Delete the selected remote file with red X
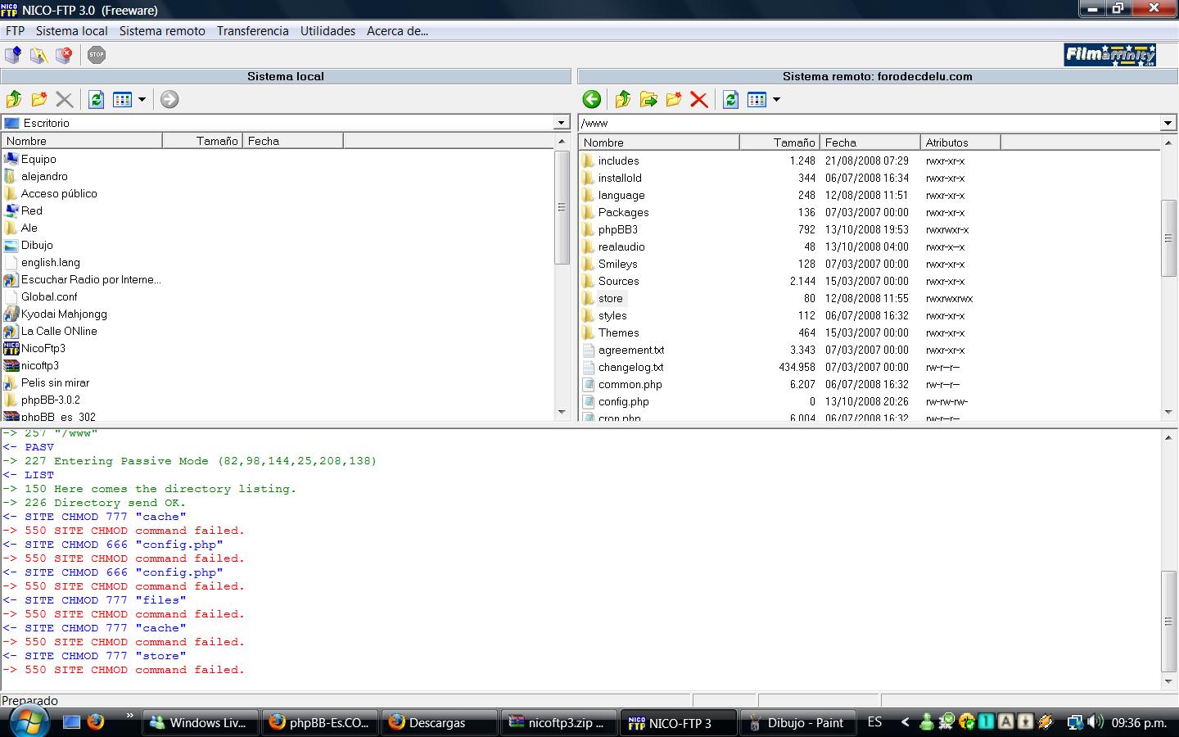Image resolution: width=1179 pixels, height=737 pixels. tap(698, 100)
